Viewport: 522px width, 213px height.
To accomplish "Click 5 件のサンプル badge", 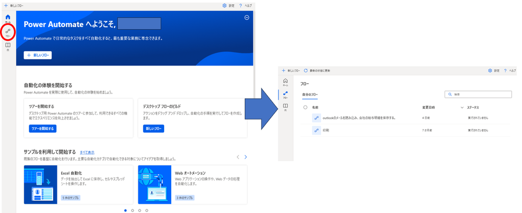I will tap(70, 197).
